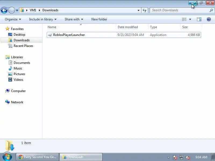The height and width of the screenshot is (161, 215).
Task: Click the Downloads taskbar button
Action: [81, 157]
